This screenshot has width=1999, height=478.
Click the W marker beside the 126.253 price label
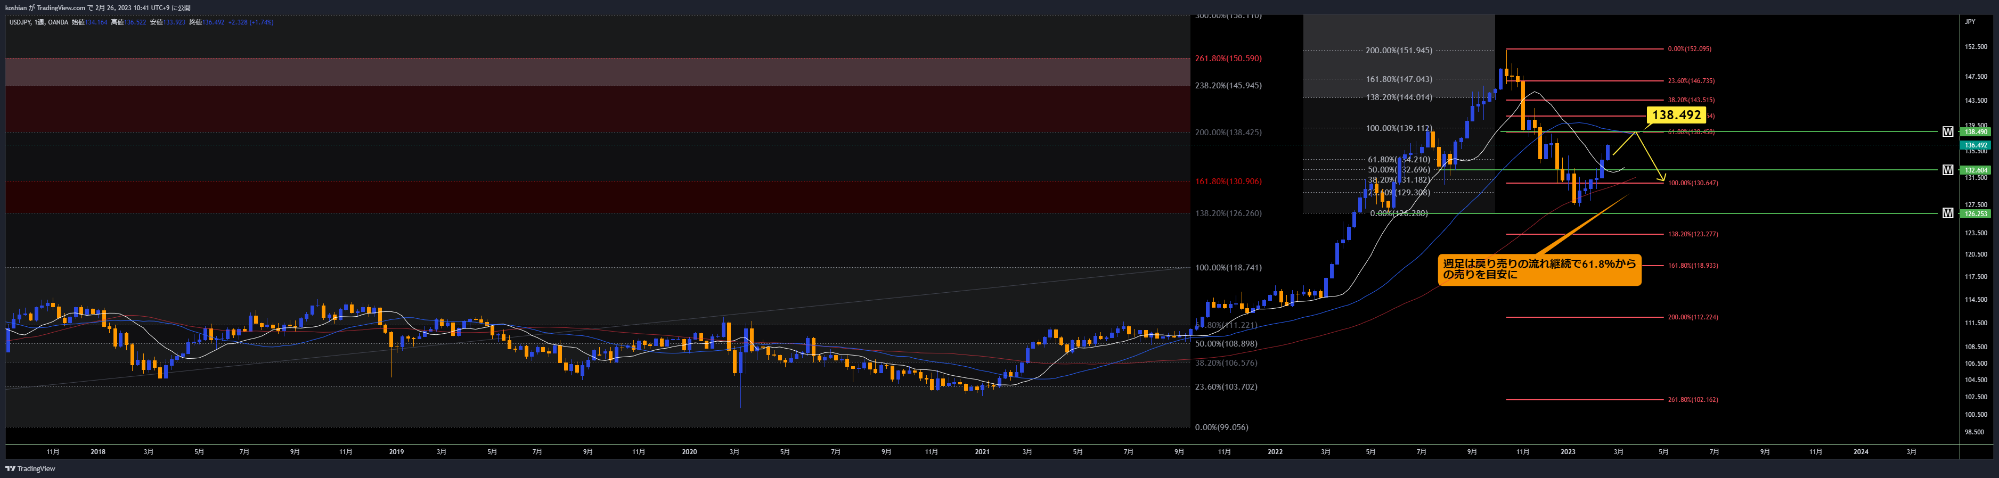(x=1948, y=213)
